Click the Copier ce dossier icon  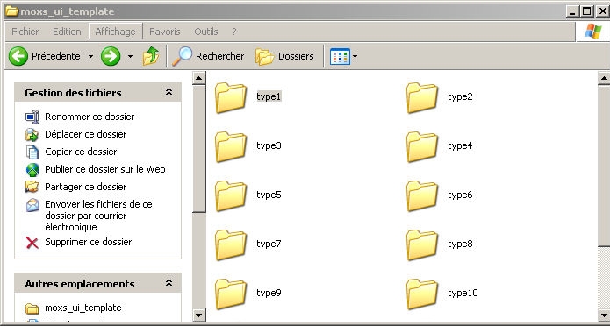tap(32, 152)
